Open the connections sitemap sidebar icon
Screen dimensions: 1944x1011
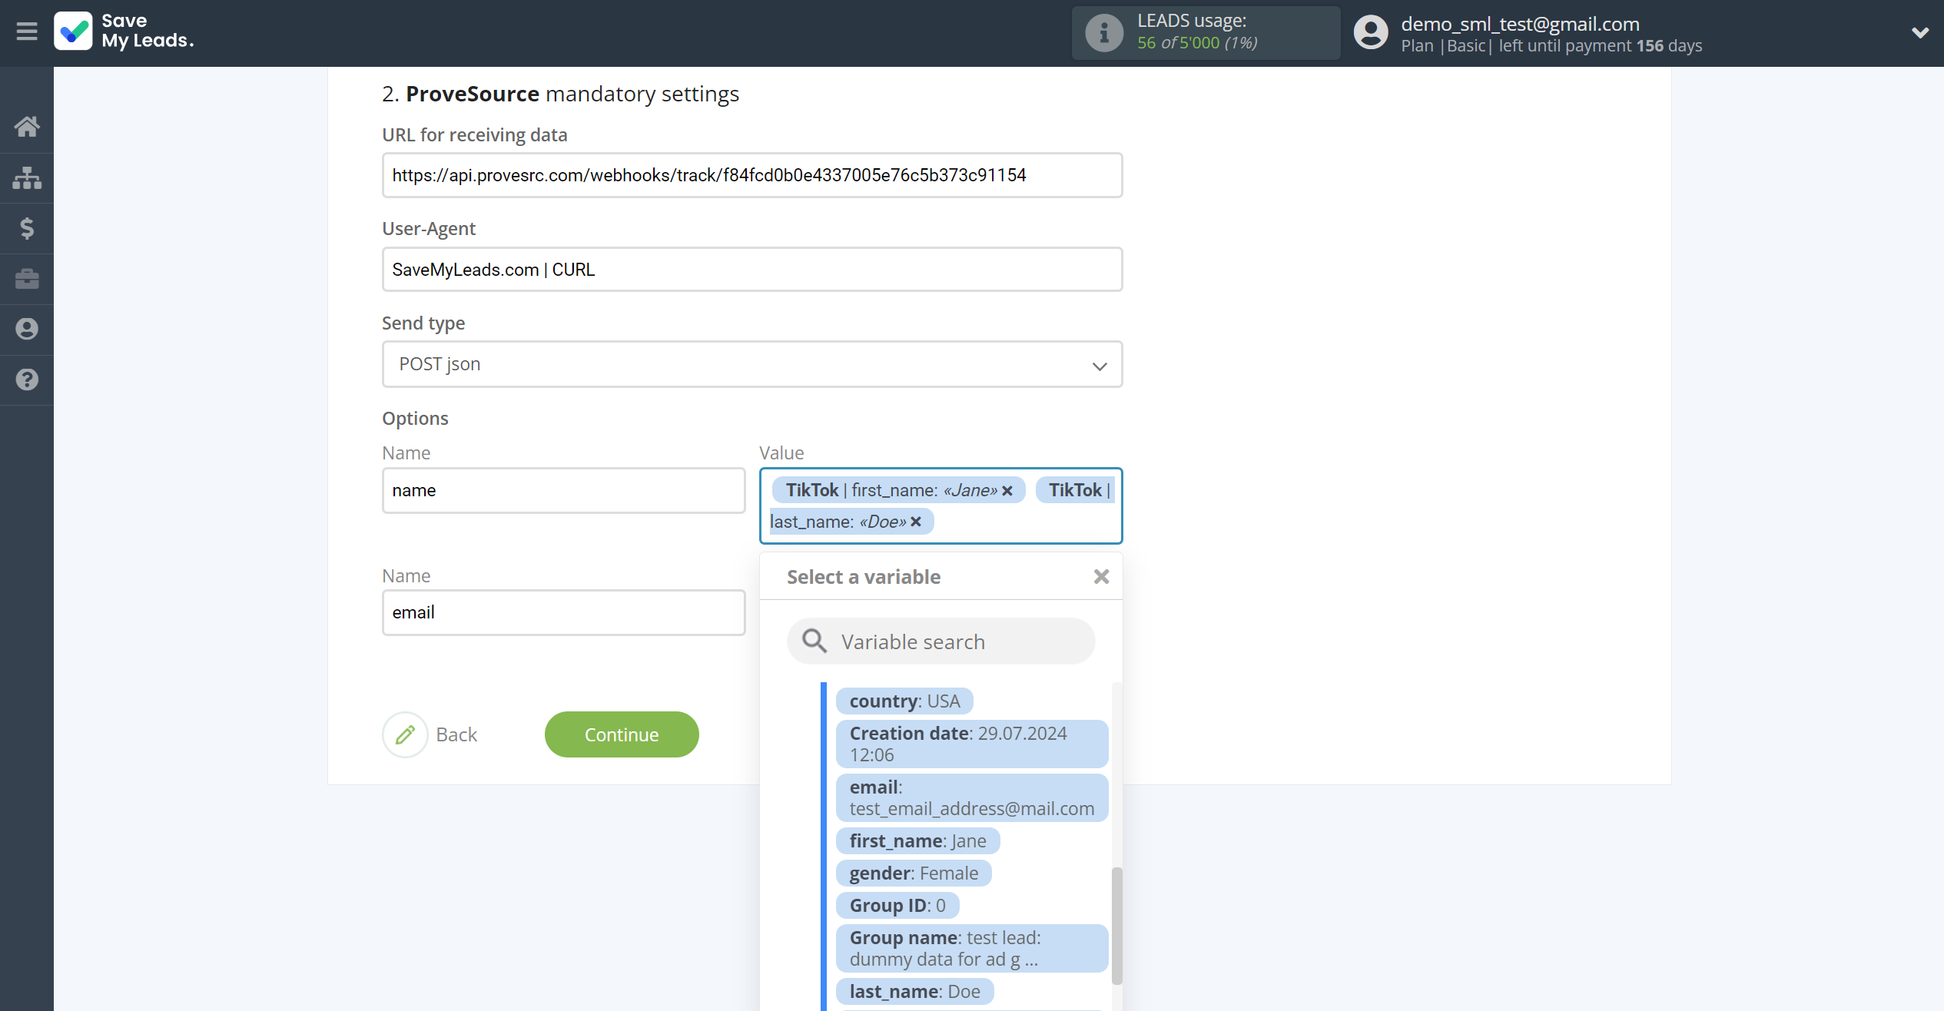(27, 177)
